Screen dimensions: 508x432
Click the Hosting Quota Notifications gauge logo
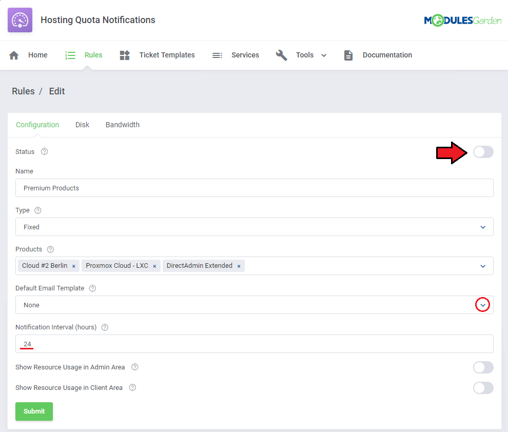point(20,20)
